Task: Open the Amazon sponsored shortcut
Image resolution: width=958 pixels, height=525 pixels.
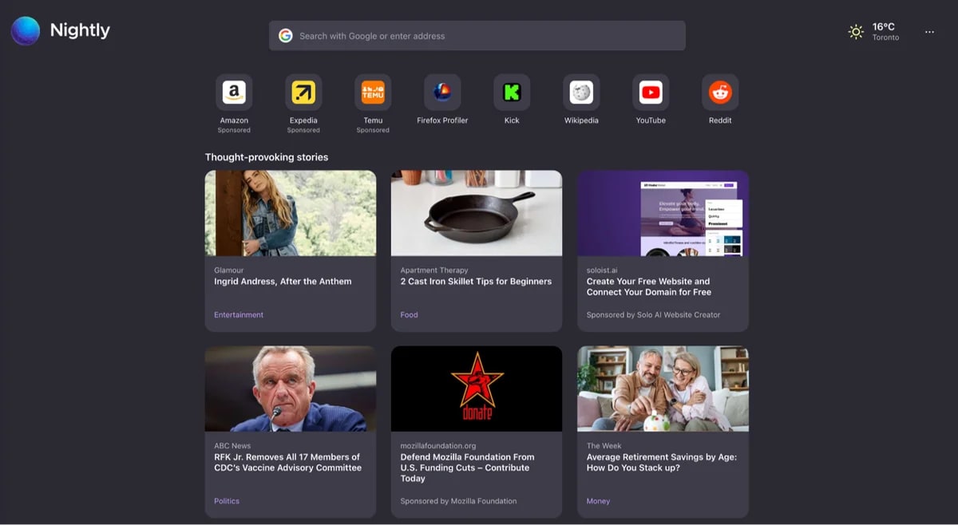Action: 234,93
